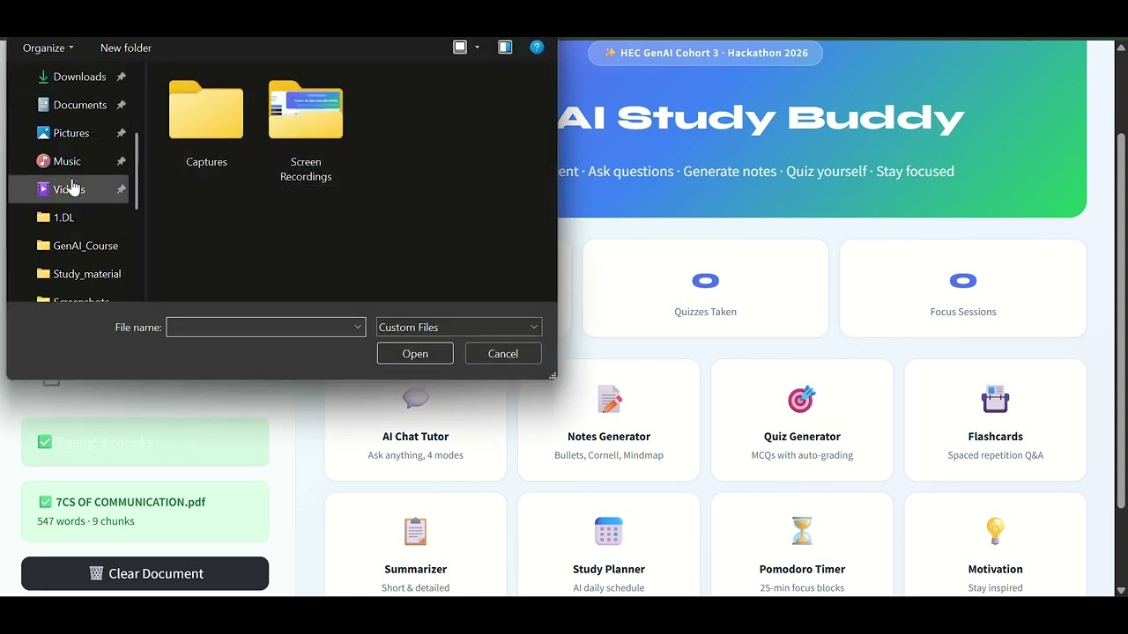Click the Quizzes Taken stat card
Image resolution: width=1128 pixels, height=634 pixels.
(x=705, y=288)
